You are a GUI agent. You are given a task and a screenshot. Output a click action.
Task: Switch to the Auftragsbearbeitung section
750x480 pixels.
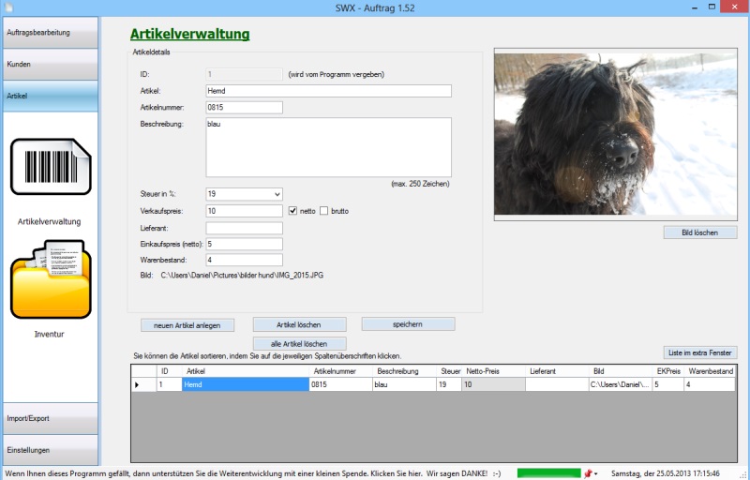(x=50, y=33)
